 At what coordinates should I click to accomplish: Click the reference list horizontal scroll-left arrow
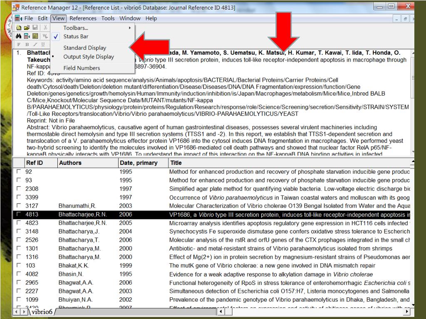[x=220, y=312]
